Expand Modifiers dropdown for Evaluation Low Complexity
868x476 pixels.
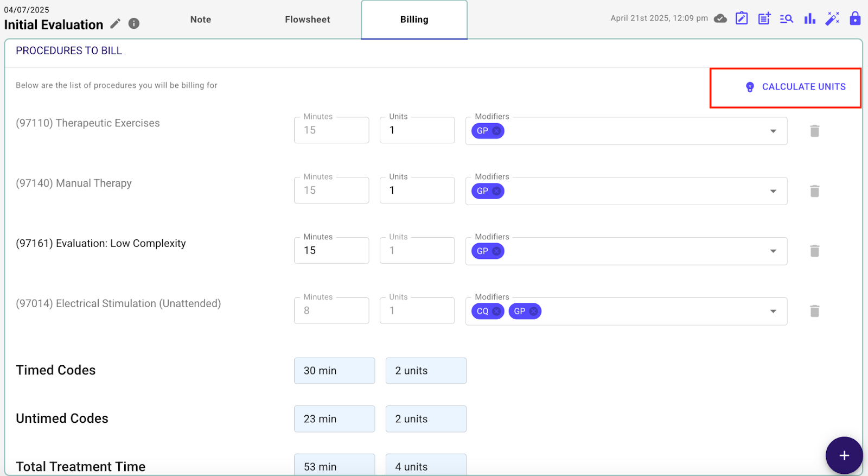(x=773, y=251)
